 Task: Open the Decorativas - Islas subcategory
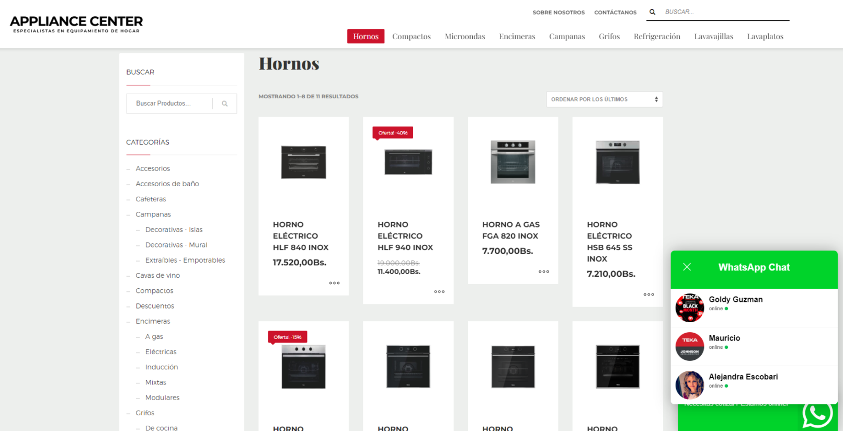pos(174,230)
